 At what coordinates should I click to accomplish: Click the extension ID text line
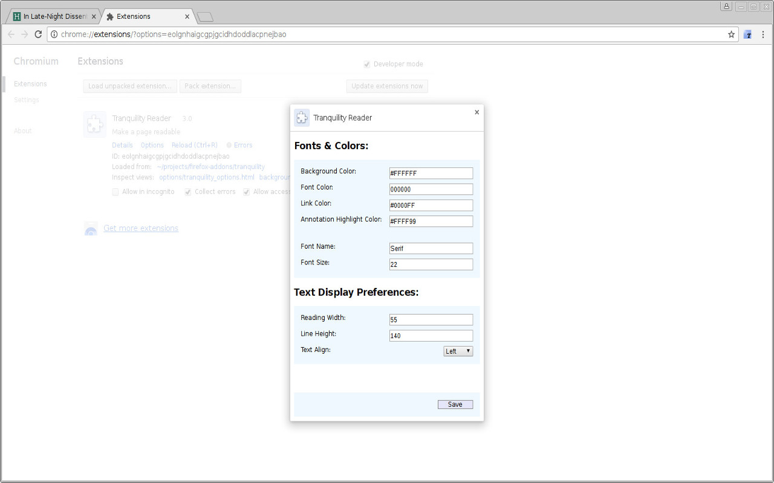pyautogui.click(x=171, y=156)
